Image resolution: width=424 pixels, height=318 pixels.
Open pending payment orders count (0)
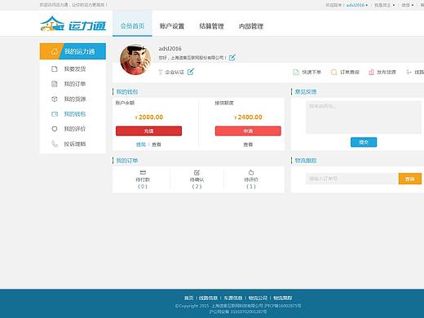(x=143, y=187)
